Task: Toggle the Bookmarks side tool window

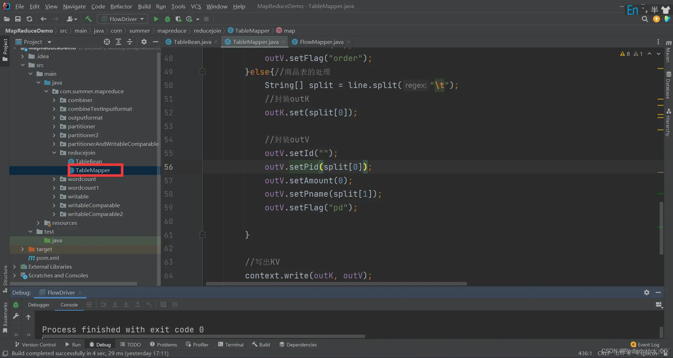Action: (x=5, y=318)
